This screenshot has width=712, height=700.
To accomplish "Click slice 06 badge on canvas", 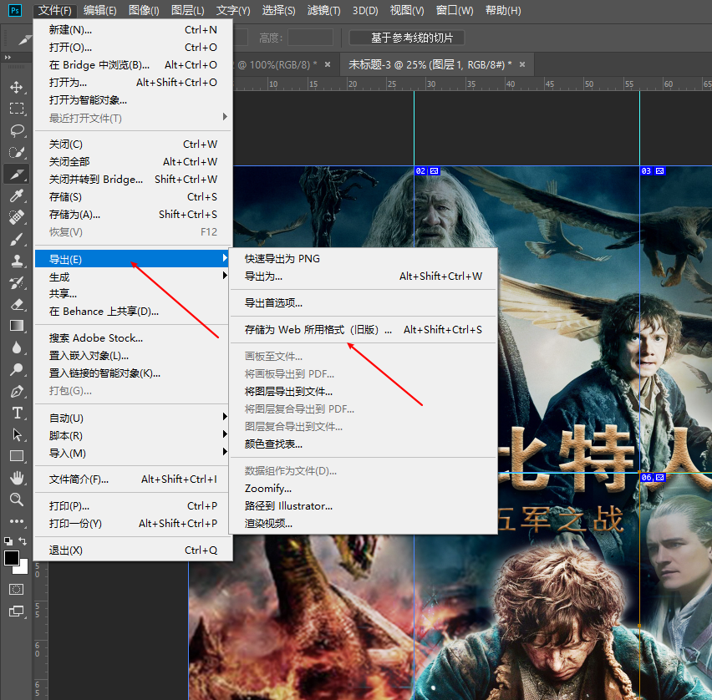I will 653,478.
